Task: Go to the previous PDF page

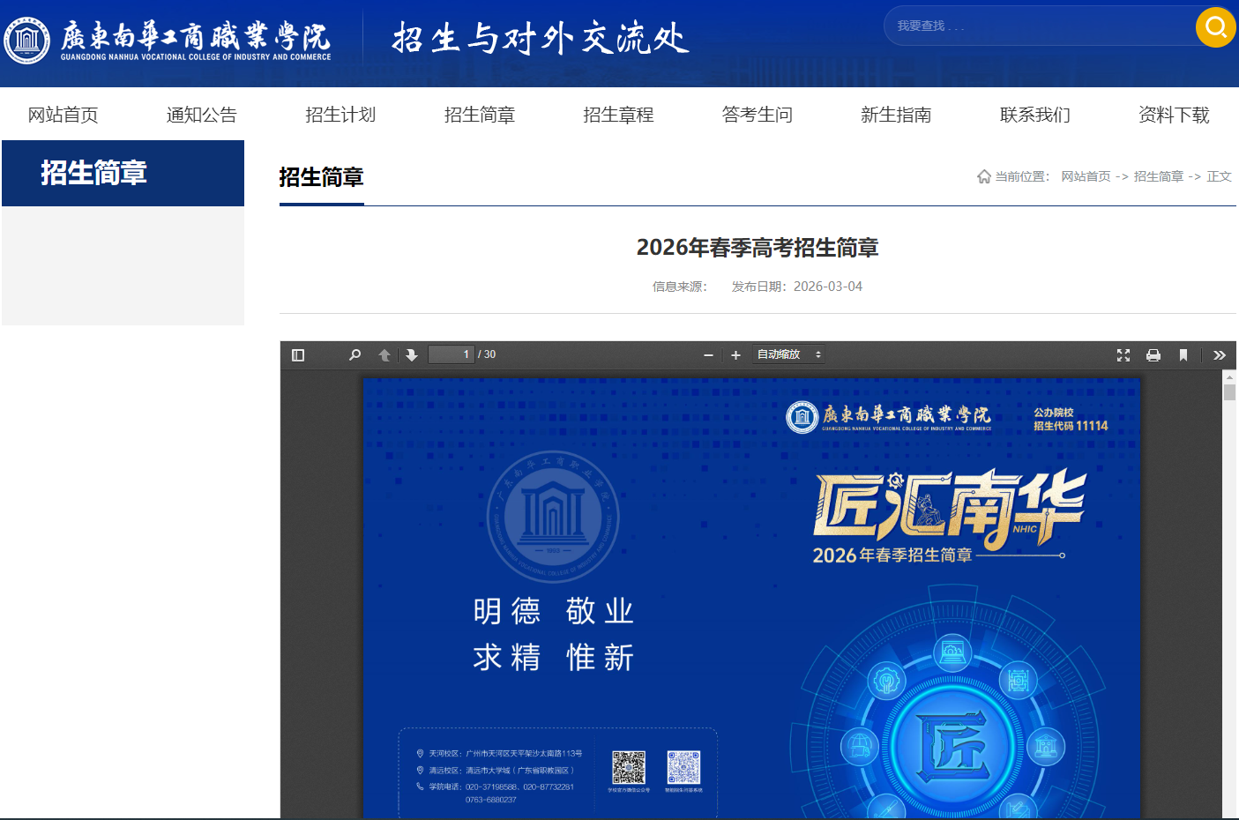Action: point(384,354)
